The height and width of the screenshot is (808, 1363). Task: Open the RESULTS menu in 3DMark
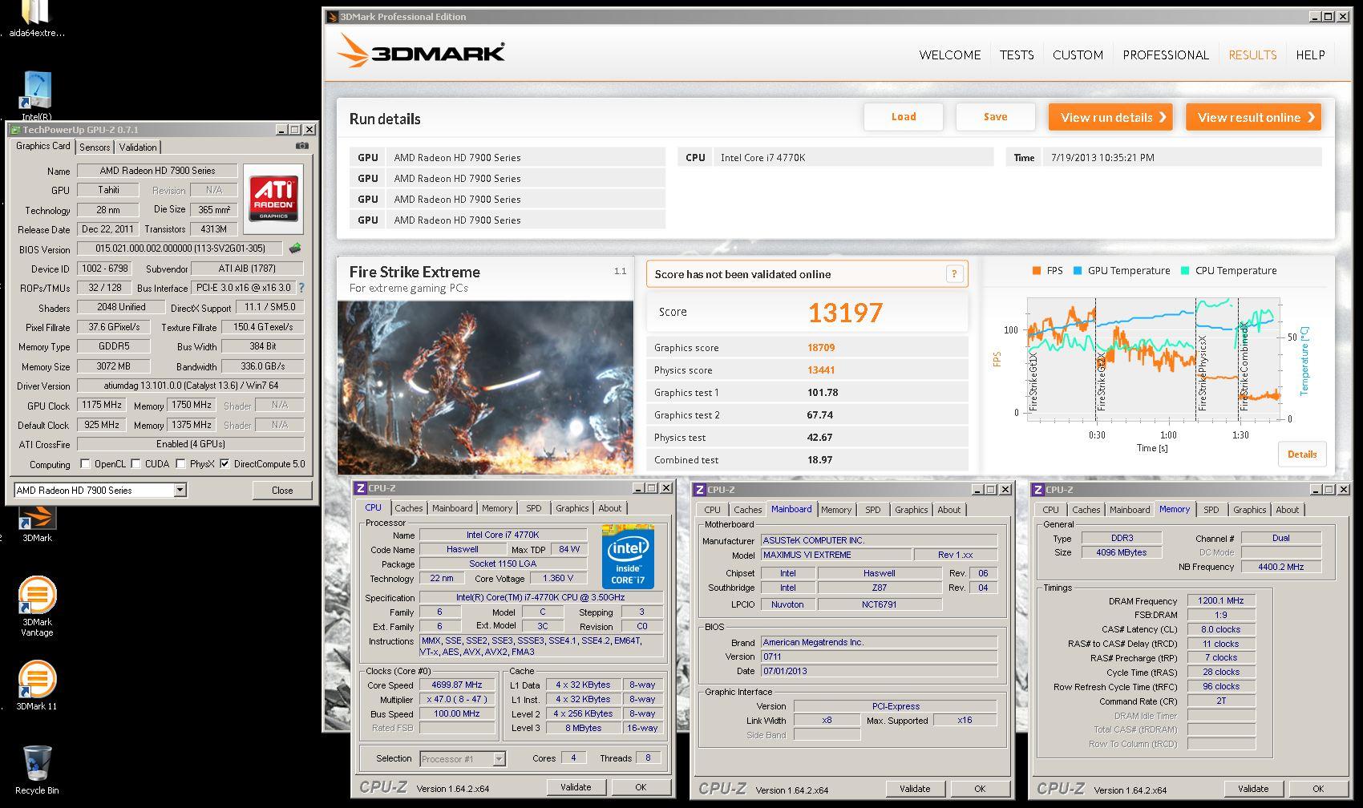1252,55
